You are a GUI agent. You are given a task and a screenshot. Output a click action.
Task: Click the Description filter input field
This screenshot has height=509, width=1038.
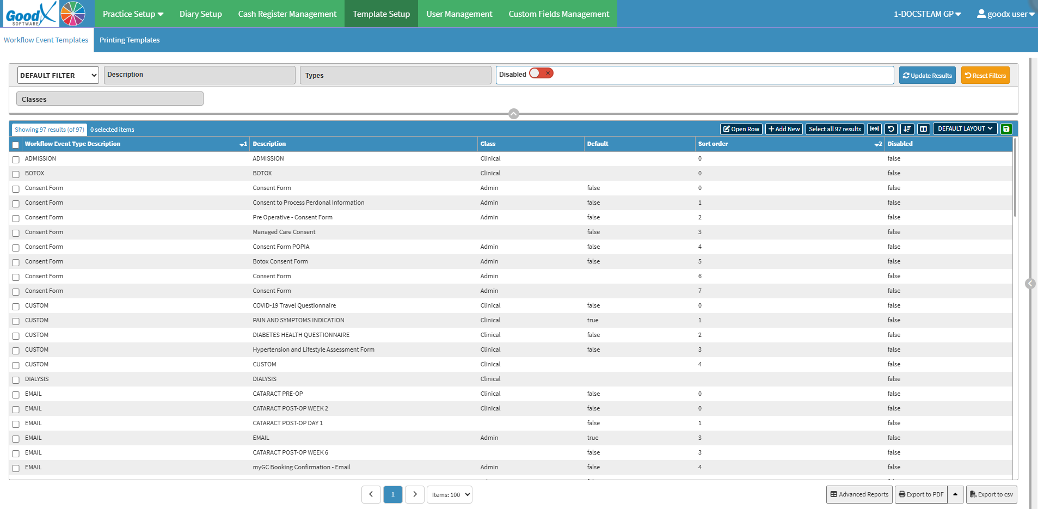click(199, 75)
